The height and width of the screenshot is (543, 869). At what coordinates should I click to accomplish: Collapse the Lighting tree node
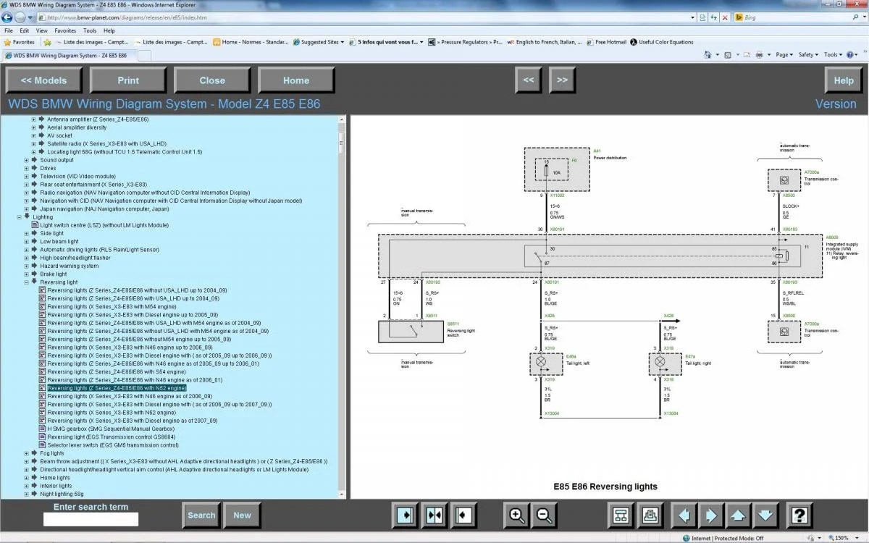(x=20, y=216)
